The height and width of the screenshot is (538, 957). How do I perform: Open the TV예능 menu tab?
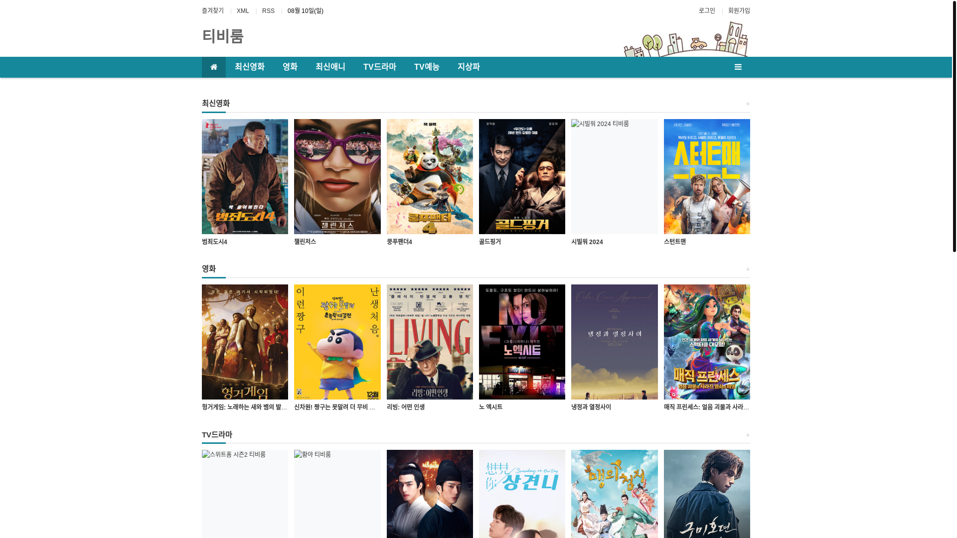point(427,67)
